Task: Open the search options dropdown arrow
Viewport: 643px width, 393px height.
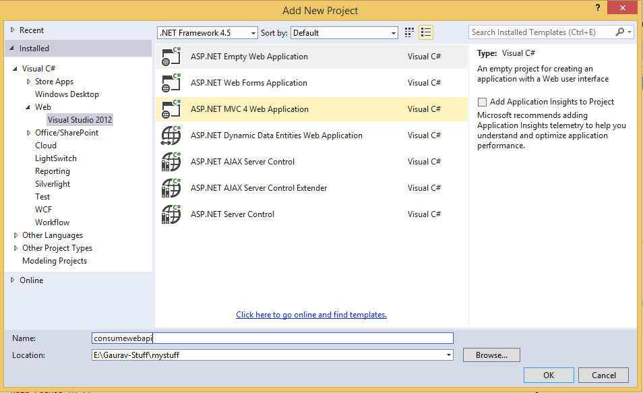Action: point(630,32)
